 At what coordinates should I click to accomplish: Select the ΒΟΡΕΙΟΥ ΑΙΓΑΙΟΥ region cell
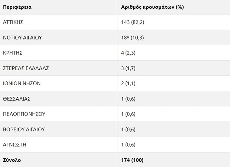(x=24, y=129)
